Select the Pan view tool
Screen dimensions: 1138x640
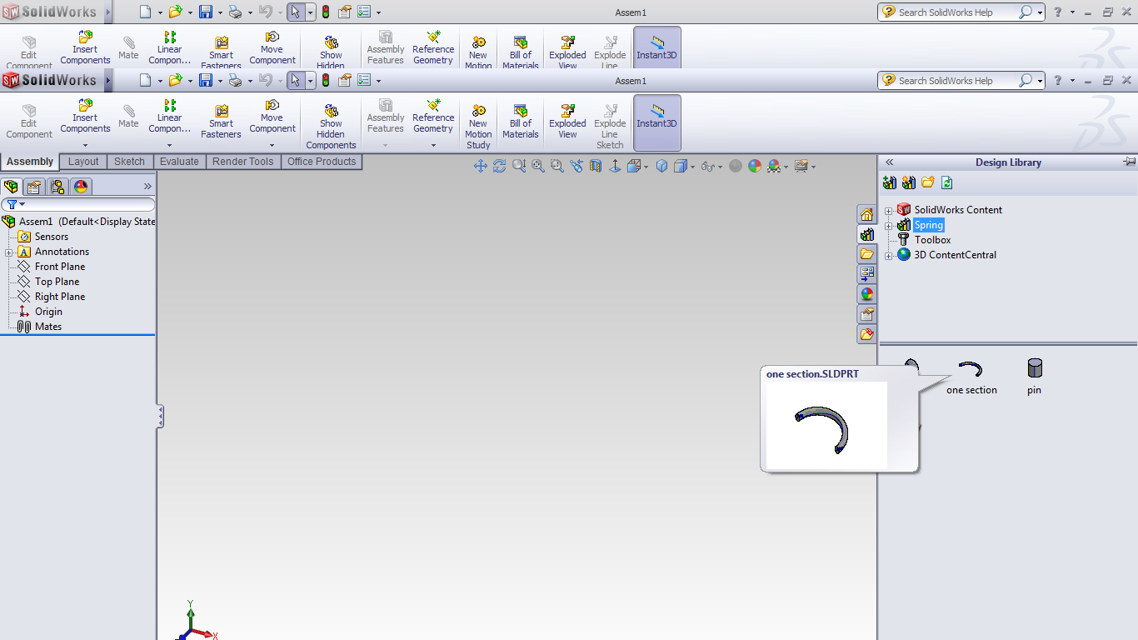481,166
